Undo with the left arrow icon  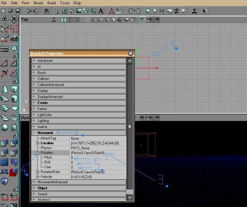click(x=29, y=11)
